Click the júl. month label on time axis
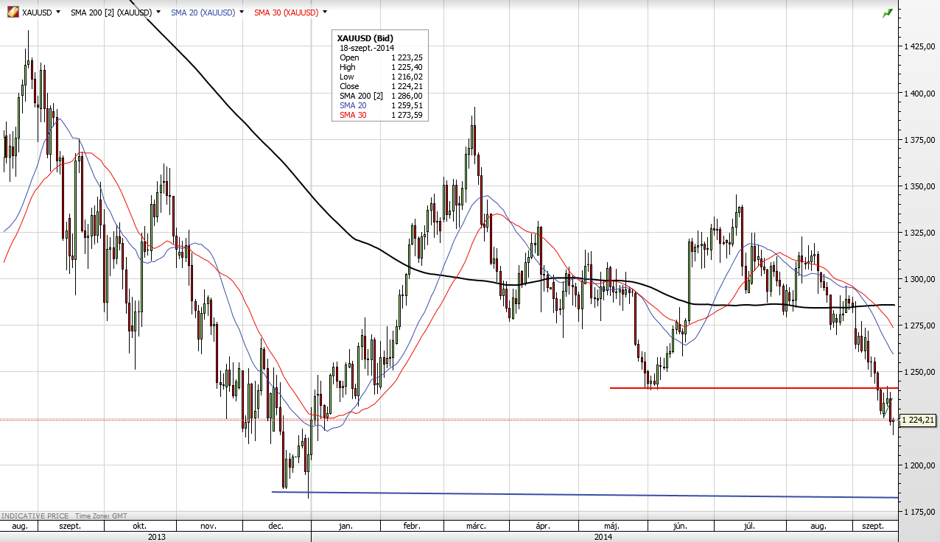This screenshot has width=940, height=542. click(x=750, y=527)
